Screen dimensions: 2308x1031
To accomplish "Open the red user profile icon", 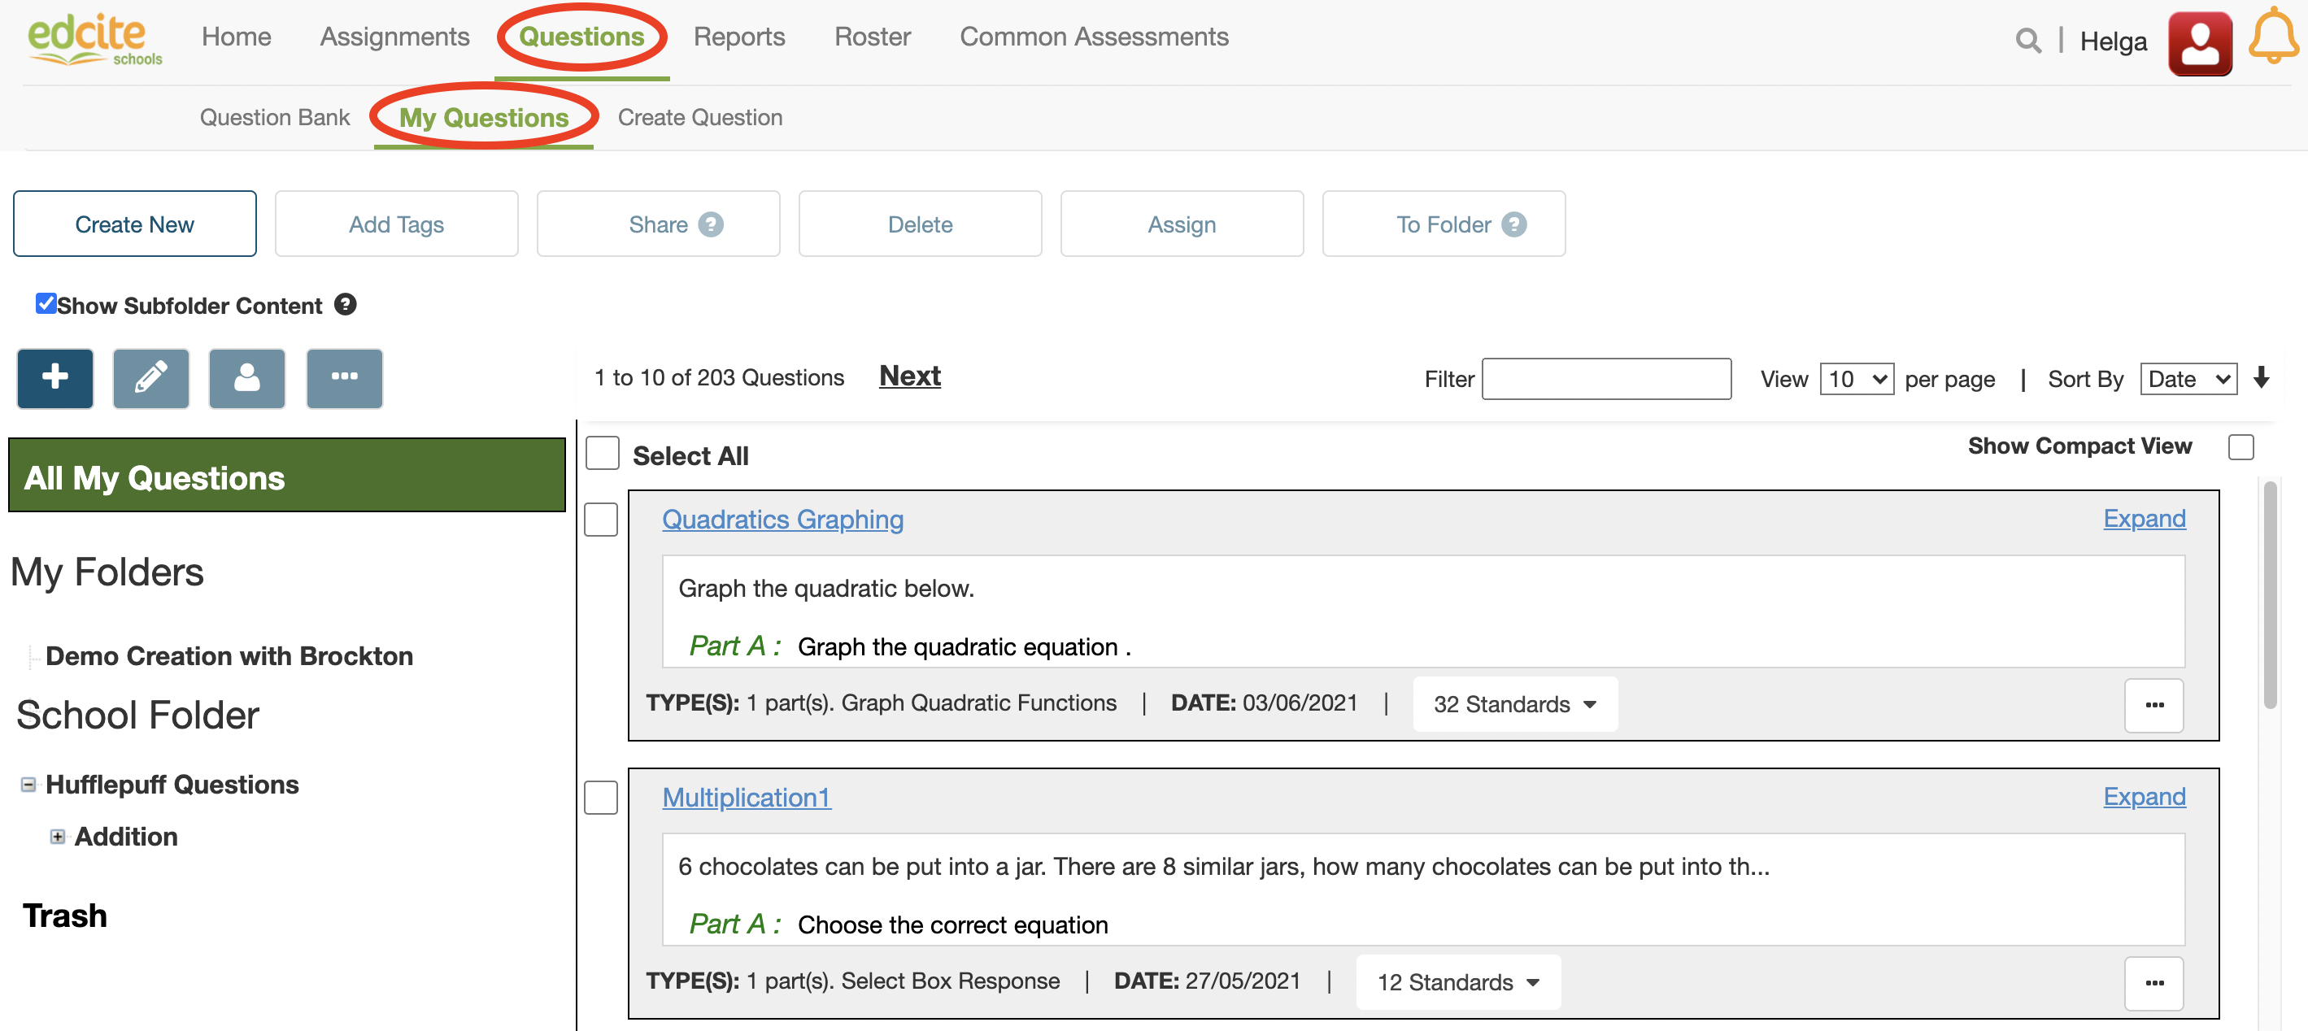I will pos(2199,43).
